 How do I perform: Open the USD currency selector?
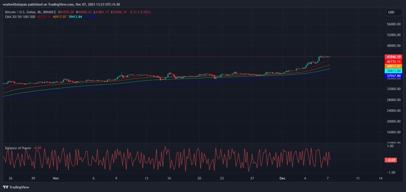pyautogui.click(x=393, y=12)
